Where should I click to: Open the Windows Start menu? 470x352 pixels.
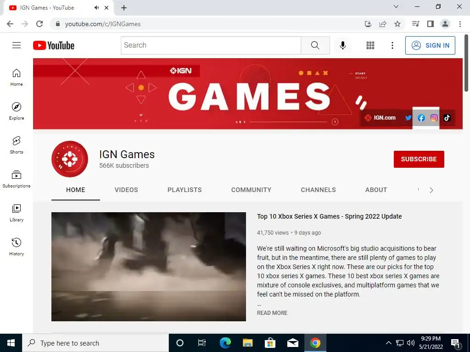point(11,343)
